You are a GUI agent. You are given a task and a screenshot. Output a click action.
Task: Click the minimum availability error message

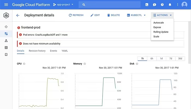click(42, 44)
